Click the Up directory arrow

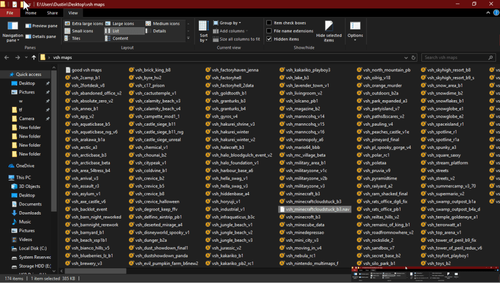click(34, 58)
